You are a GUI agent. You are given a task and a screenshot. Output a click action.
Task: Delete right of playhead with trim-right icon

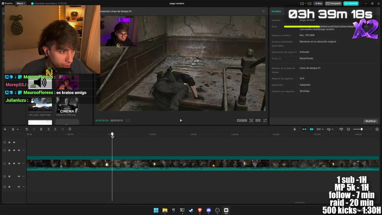click(55, 129)
